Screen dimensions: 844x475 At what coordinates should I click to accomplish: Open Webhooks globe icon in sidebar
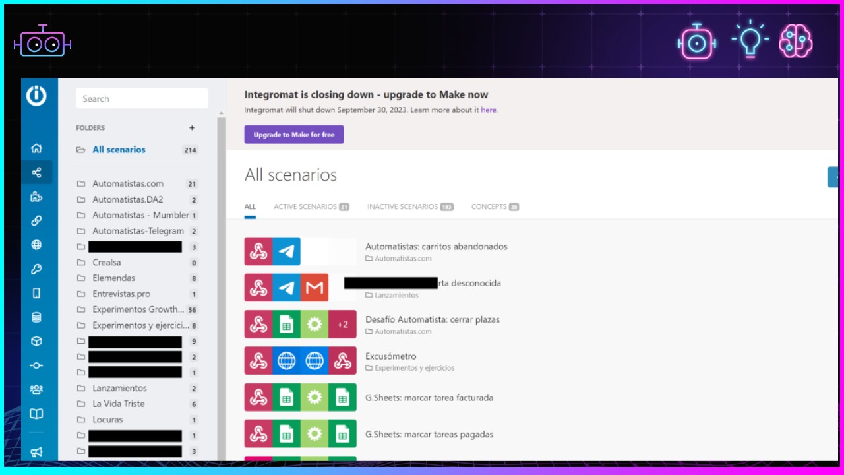pyautogui.click(x=36, y=245)
